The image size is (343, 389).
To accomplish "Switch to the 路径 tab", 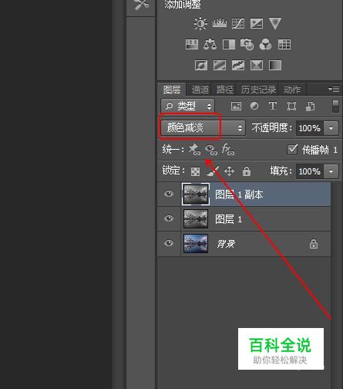I will pos(225,90).
